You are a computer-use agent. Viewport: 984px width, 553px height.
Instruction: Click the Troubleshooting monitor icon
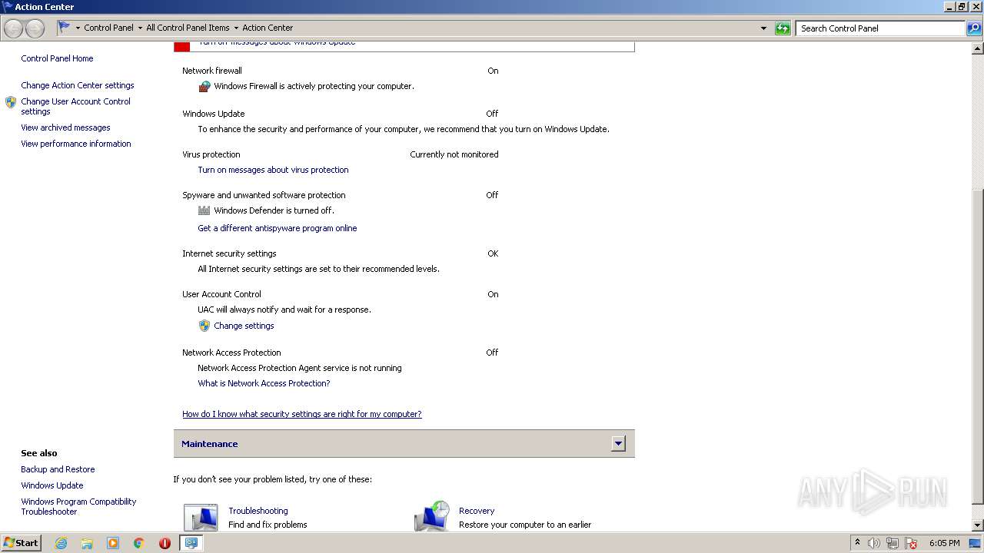201,517
